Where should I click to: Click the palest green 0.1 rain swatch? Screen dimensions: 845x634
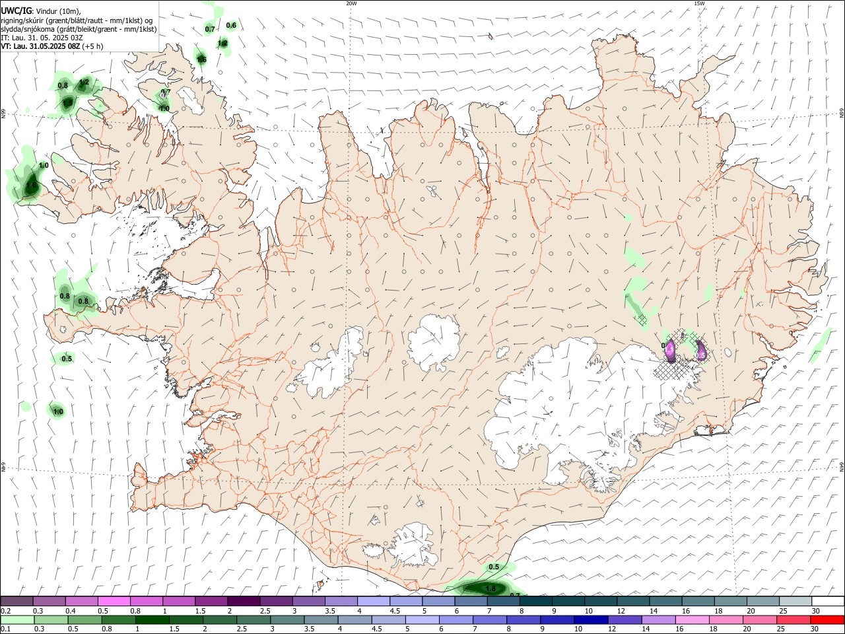(x=17, y=619)
